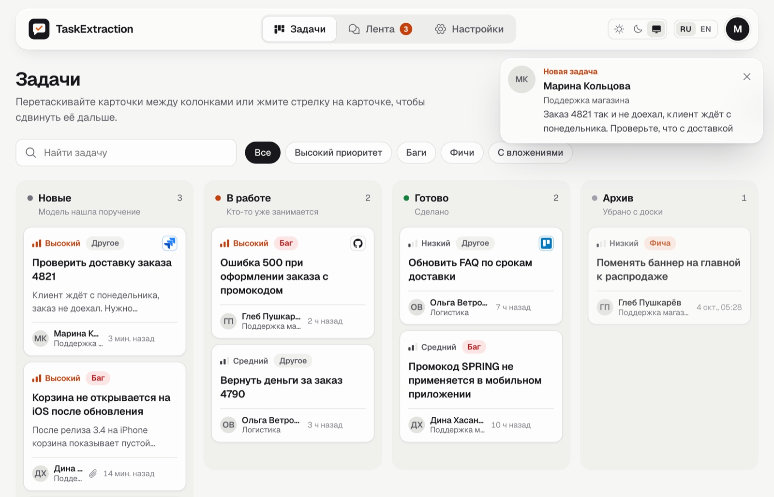Open card Обновить FAQ по срокам доставки

(x=481, y=276)
